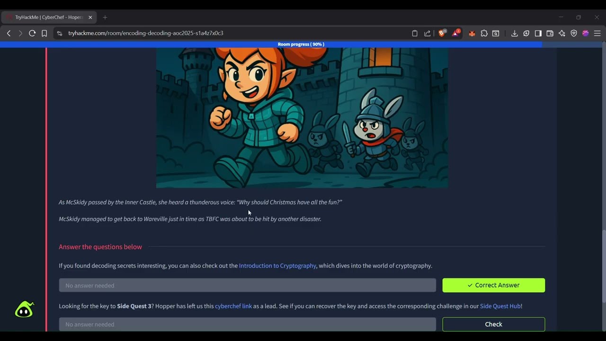View site information icon in address bar
606x341 pixels.
[59, 33]
